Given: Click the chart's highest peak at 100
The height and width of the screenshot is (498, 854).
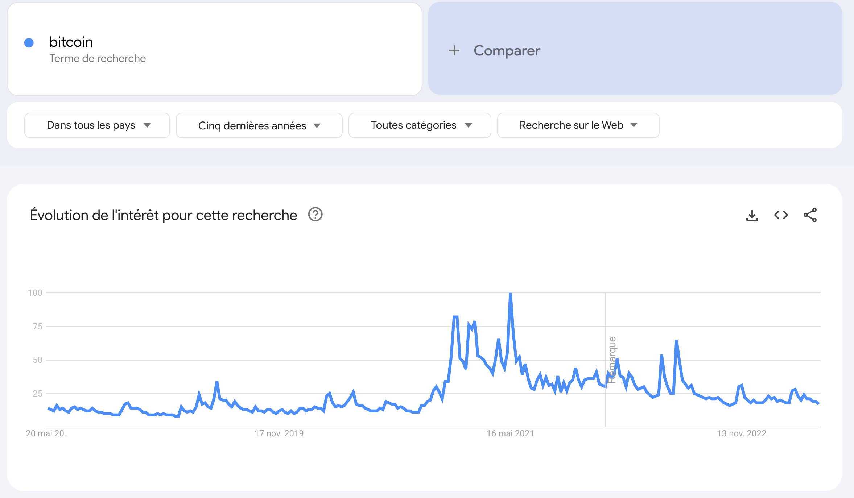Looking at the screenshot, I should pos(510,294).
